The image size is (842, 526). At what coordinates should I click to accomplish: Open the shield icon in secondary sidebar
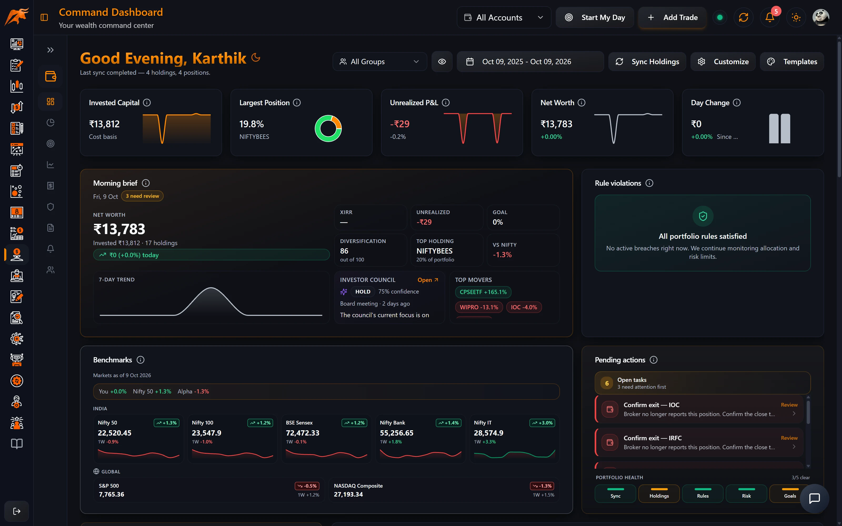pyautogui.click(x=51, y=207)
